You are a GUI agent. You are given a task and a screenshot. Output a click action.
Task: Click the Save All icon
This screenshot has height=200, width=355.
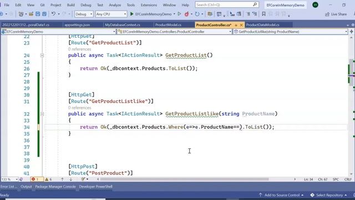tap(44, 14)
